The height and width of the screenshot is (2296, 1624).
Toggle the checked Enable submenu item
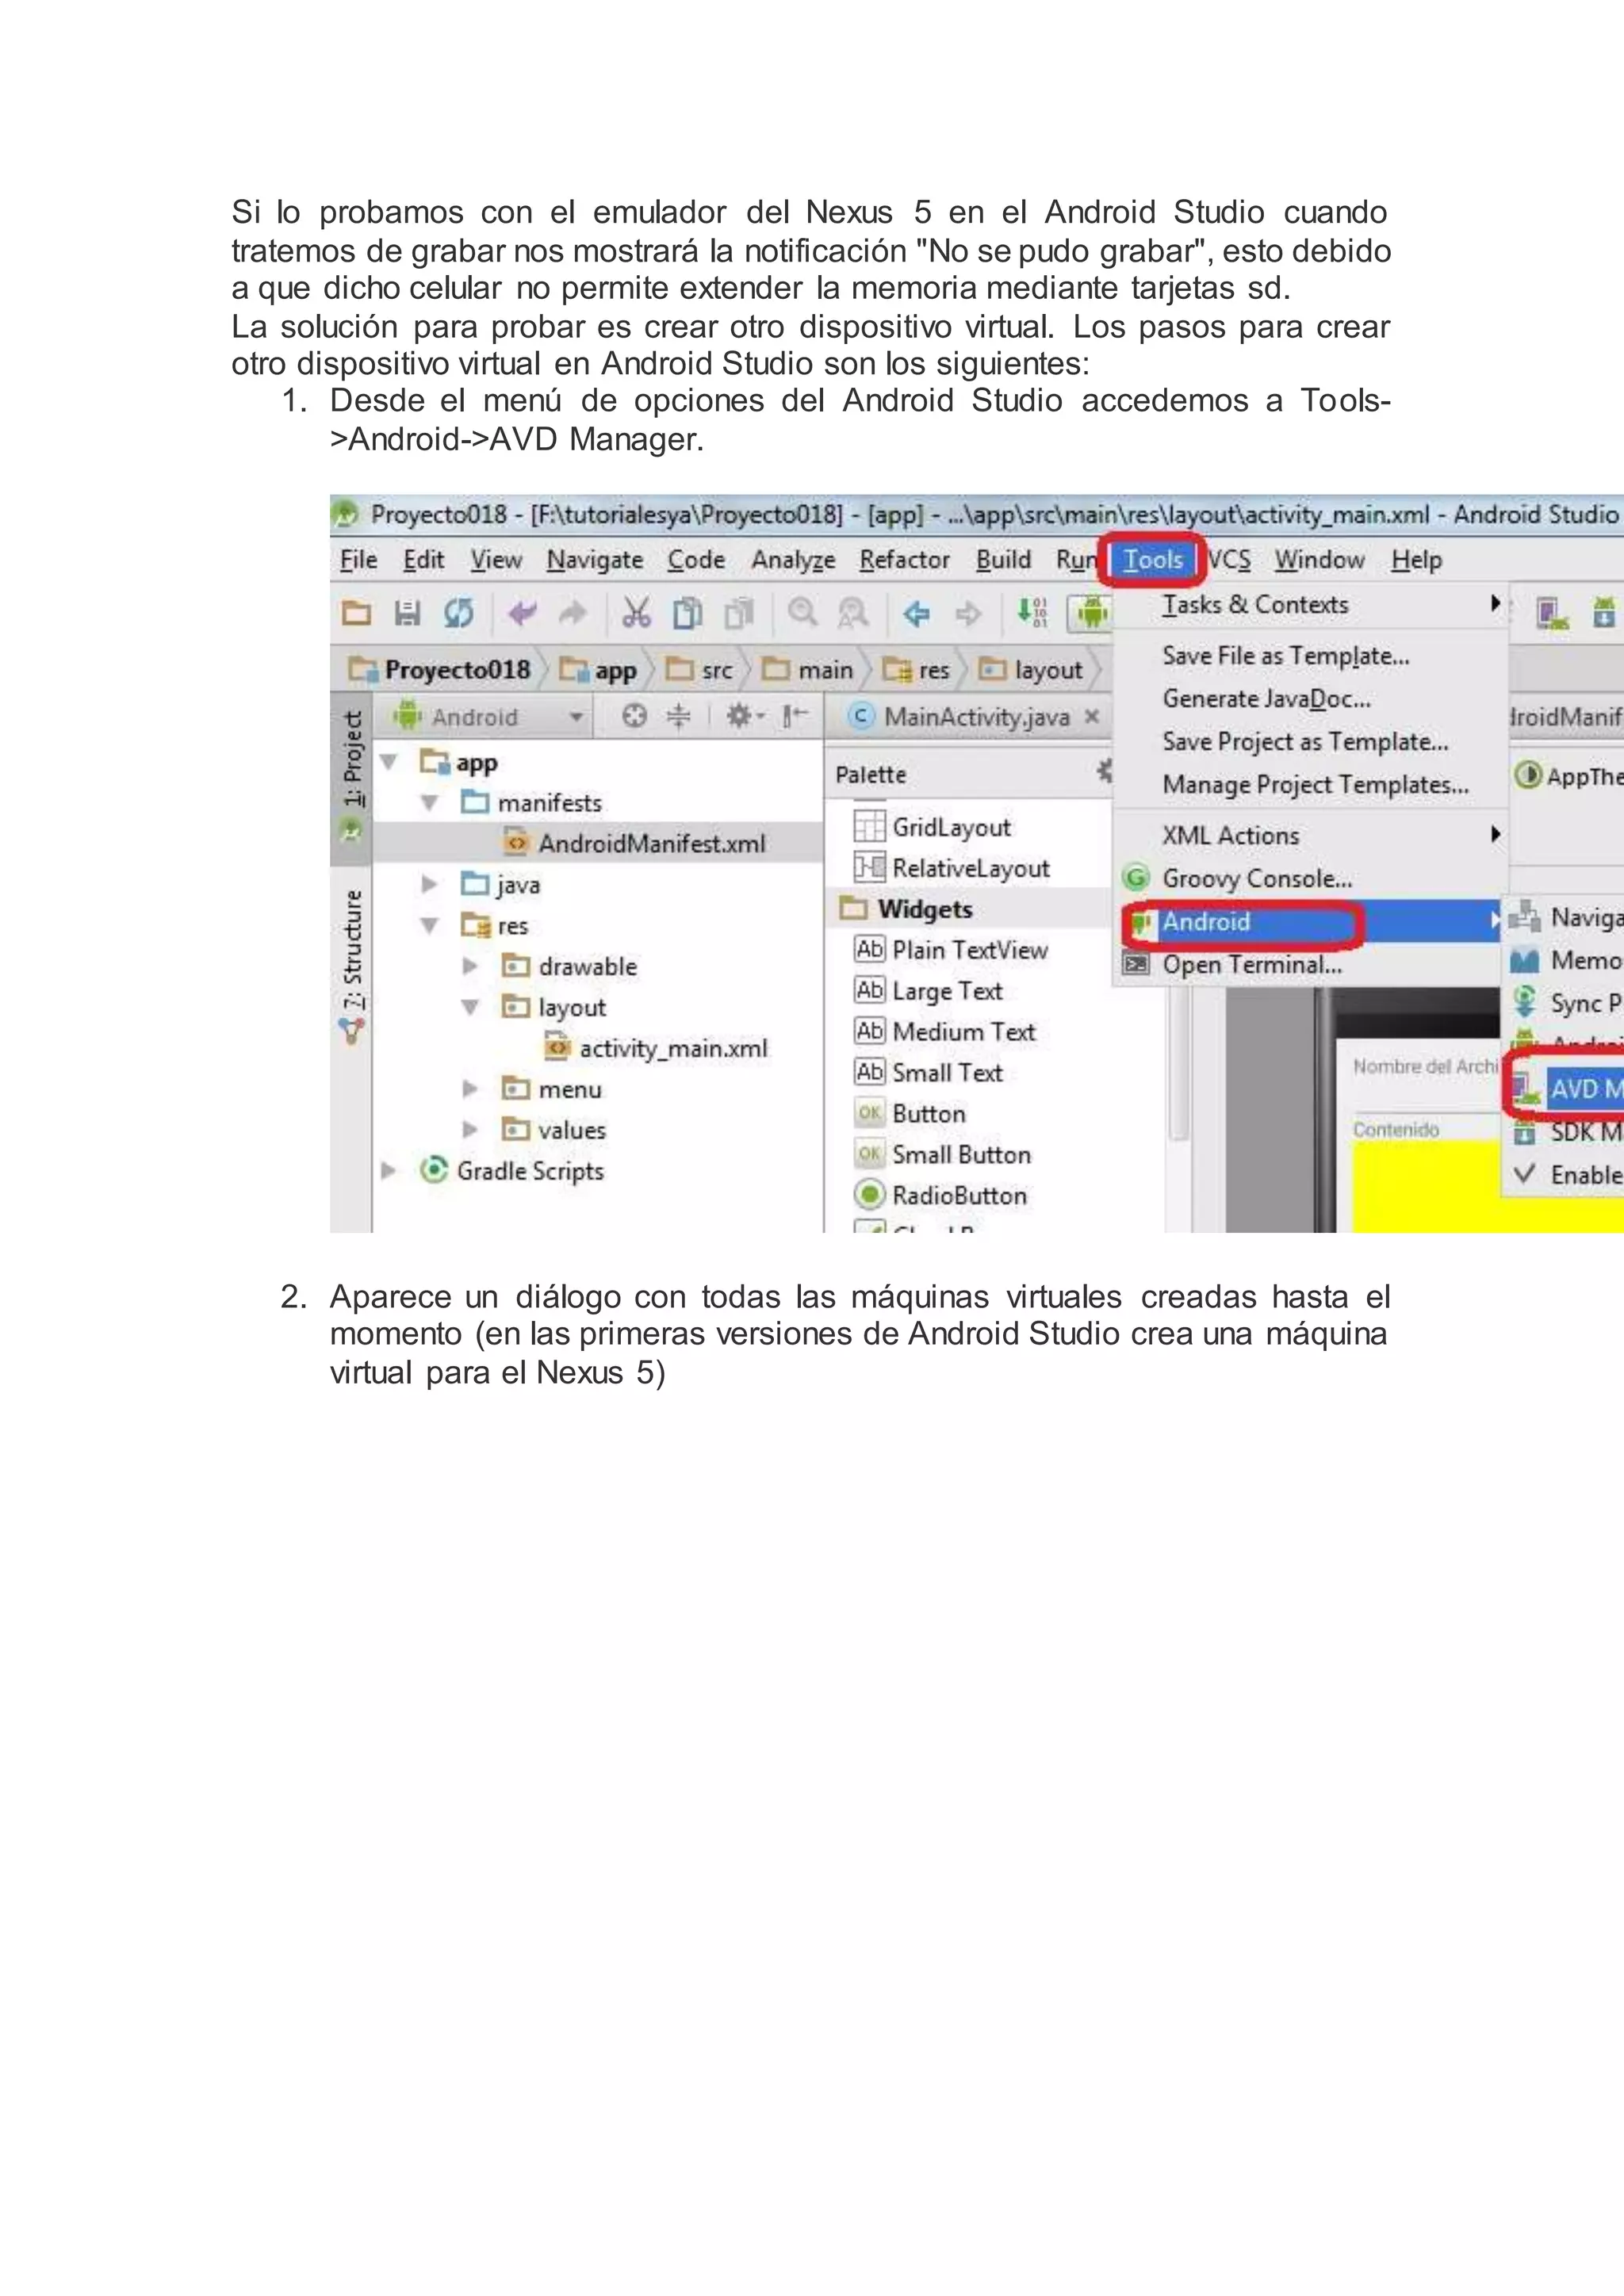(x=1565, y=1174)
